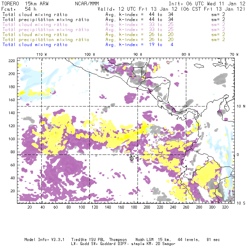Click the "100 W" longitude label
Image resolution: width=247 pixels, height=247 pixels.
(x=90, y=54)
